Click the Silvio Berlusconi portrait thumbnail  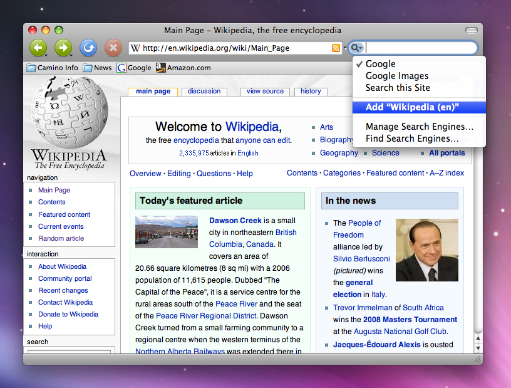pyautogui.click(x=427, y=250)
